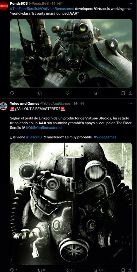Bookmark the Ponds908 tweet
The height and width of the screenshot is (272, 137).
[x=123, y=93]
